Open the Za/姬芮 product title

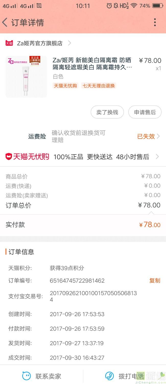tap(92, 64)
